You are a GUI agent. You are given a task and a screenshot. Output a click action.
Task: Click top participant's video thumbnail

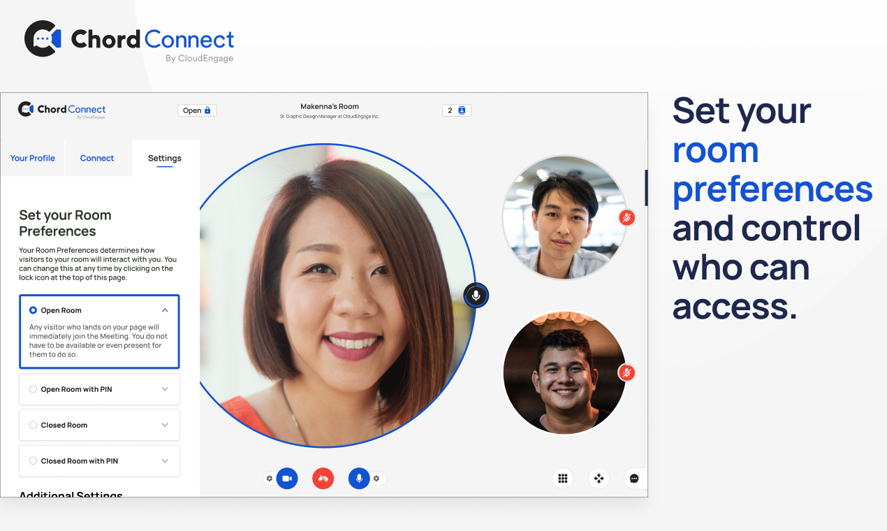coord(564,217)
